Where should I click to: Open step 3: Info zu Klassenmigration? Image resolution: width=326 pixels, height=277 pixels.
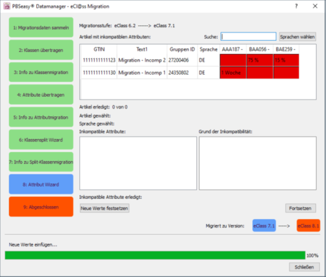click(x=41, y=72)
